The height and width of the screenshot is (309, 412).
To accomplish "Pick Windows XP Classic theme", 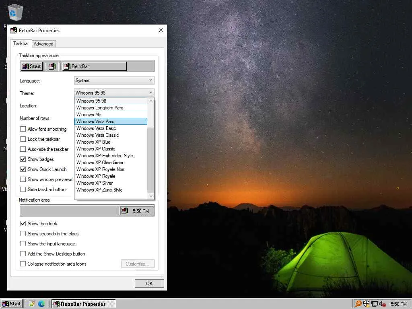I will [x=111, y=149].
